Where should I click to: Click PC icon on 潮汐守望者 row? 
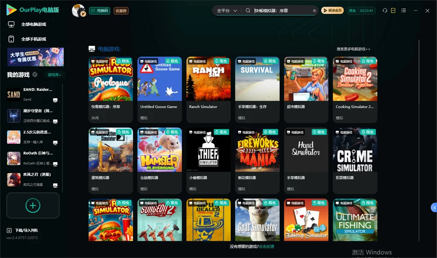pyautogui.click(x=55, y=122)
